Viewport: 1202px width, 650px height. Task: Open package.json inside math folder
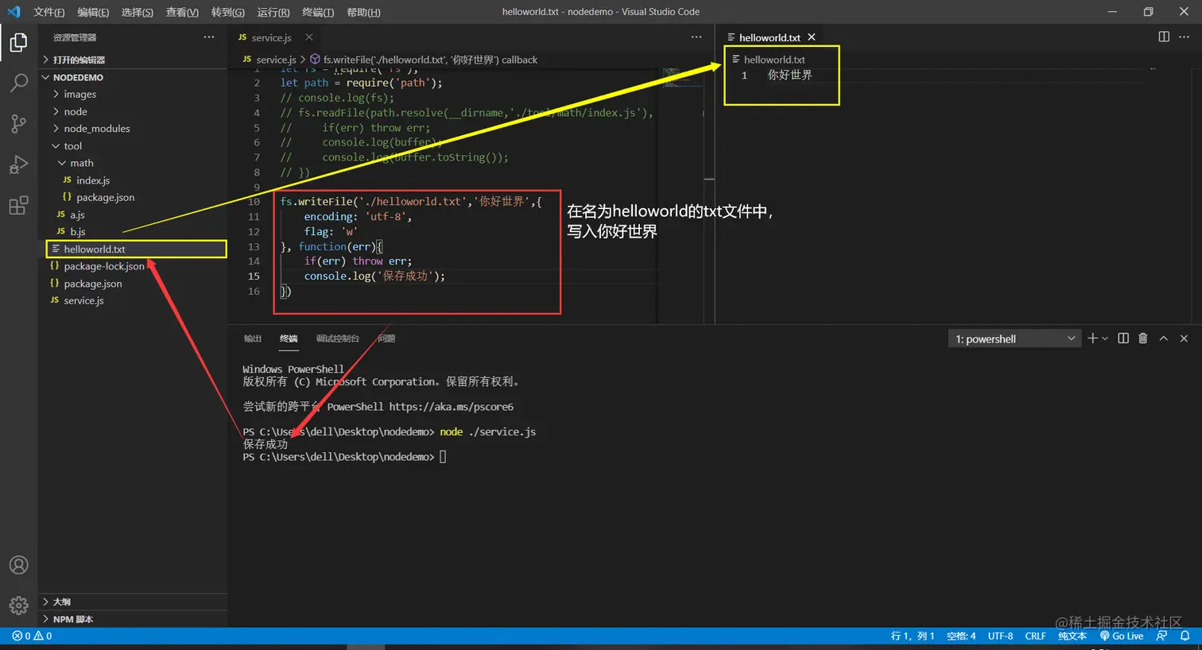tap(105, 198)
